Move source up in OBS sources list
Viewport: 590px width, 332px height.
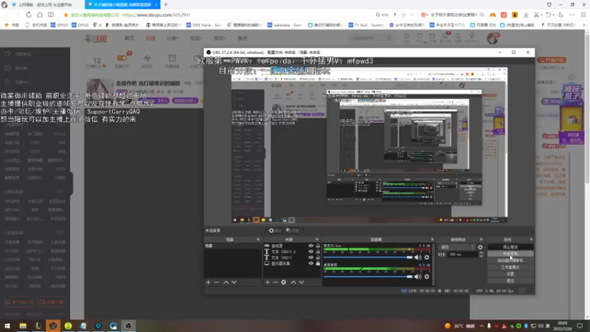pos(293,282)
